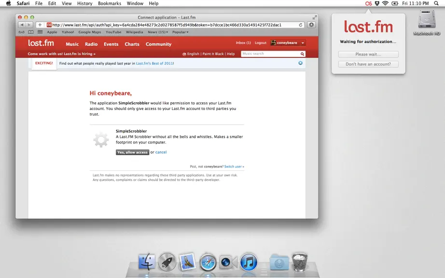The height and width of the screenshot is (278, 445).
Task: Launch Launchpad rocket in the Dock
Action: tap(167, 262)
